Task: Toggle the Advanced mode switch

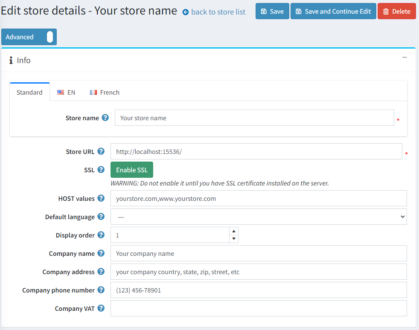Action: coord(49,37)
